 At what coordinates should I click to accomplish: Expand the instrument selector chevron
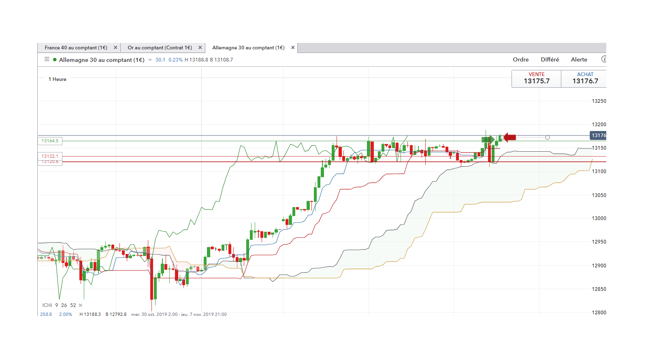150,60
